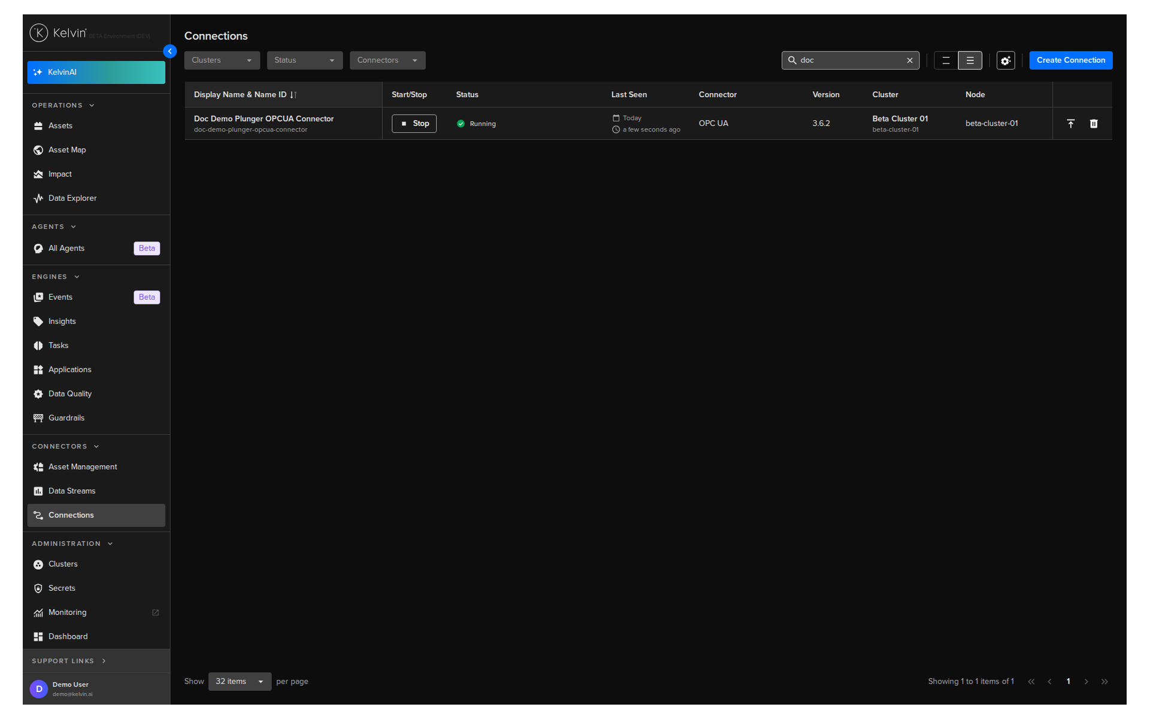This screenshot has width=1150, height=719.
Task: Select page 1 in pagination
Action: coord(1068,682)
